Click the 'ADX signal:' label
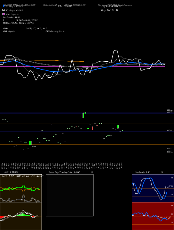This screenshot has height=230, width=174. (x=9, y=31)
